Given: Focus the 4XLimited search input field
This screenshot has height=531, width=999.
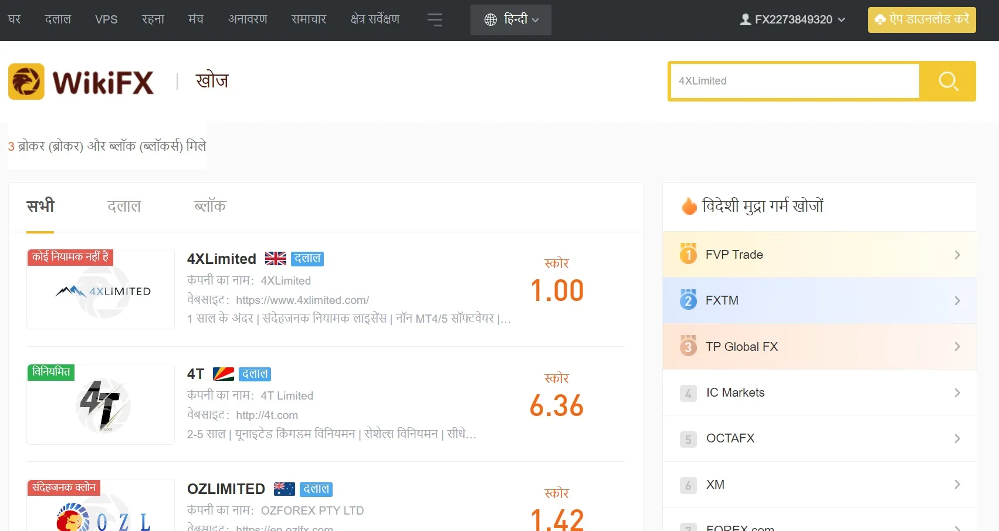Looking at the screenshot, I should [x=795, y=81].
